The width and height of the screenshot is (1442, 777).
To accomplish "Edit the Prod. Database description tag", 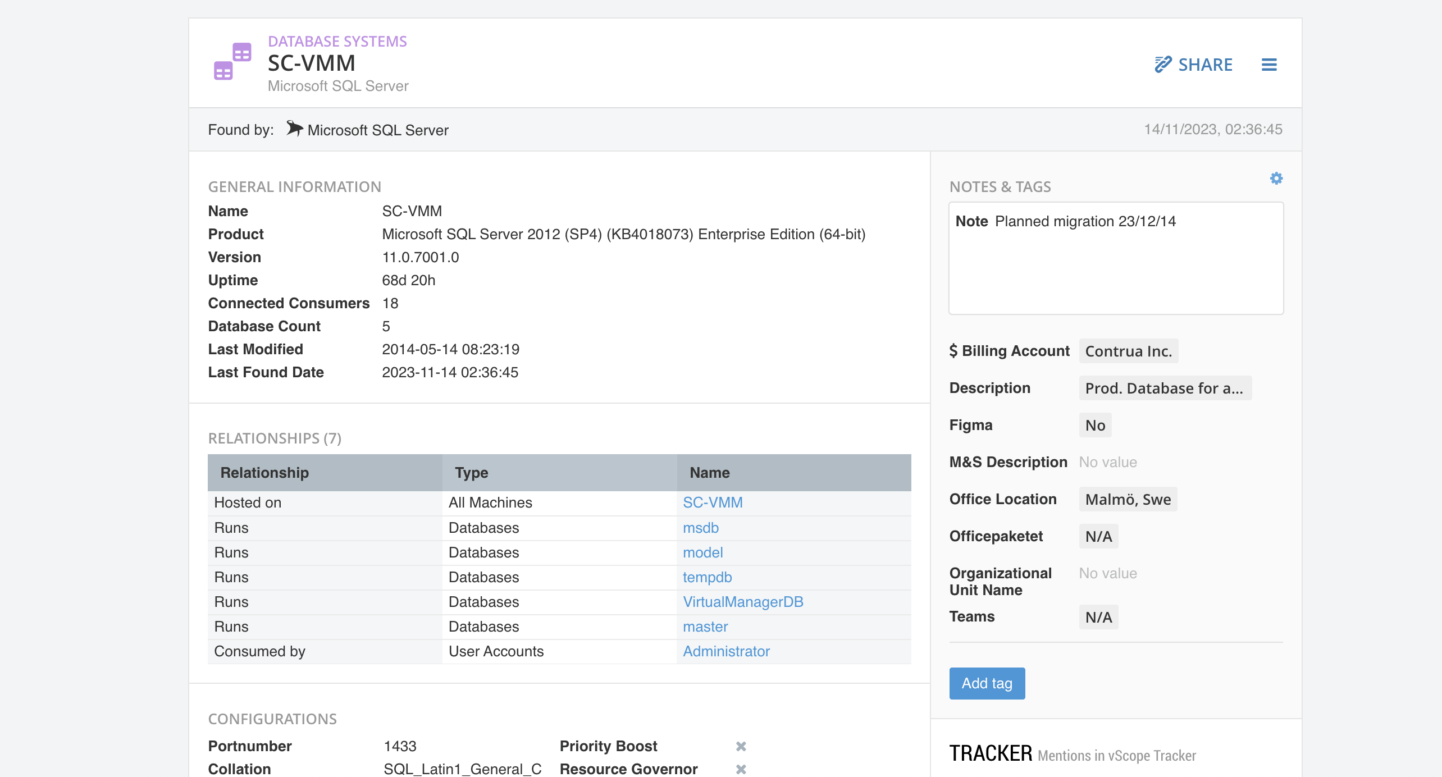I will pyautogui.click(x=1165, y=388).
